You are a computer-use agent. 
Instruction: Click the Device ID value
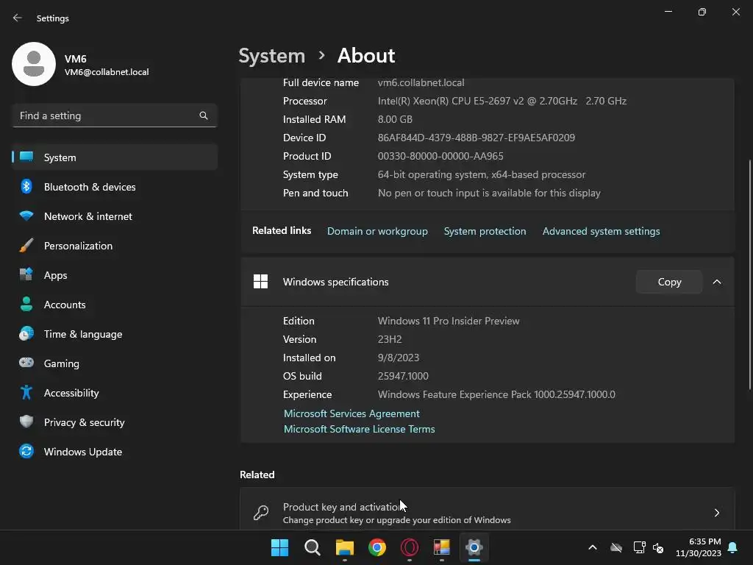click(x=477, y=138)
